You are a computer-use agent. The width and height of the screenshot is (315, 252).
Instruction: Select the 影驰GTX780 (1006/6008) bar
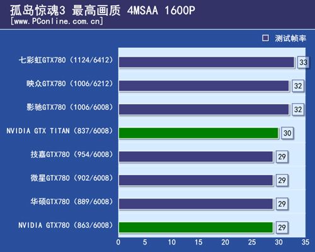204,110
